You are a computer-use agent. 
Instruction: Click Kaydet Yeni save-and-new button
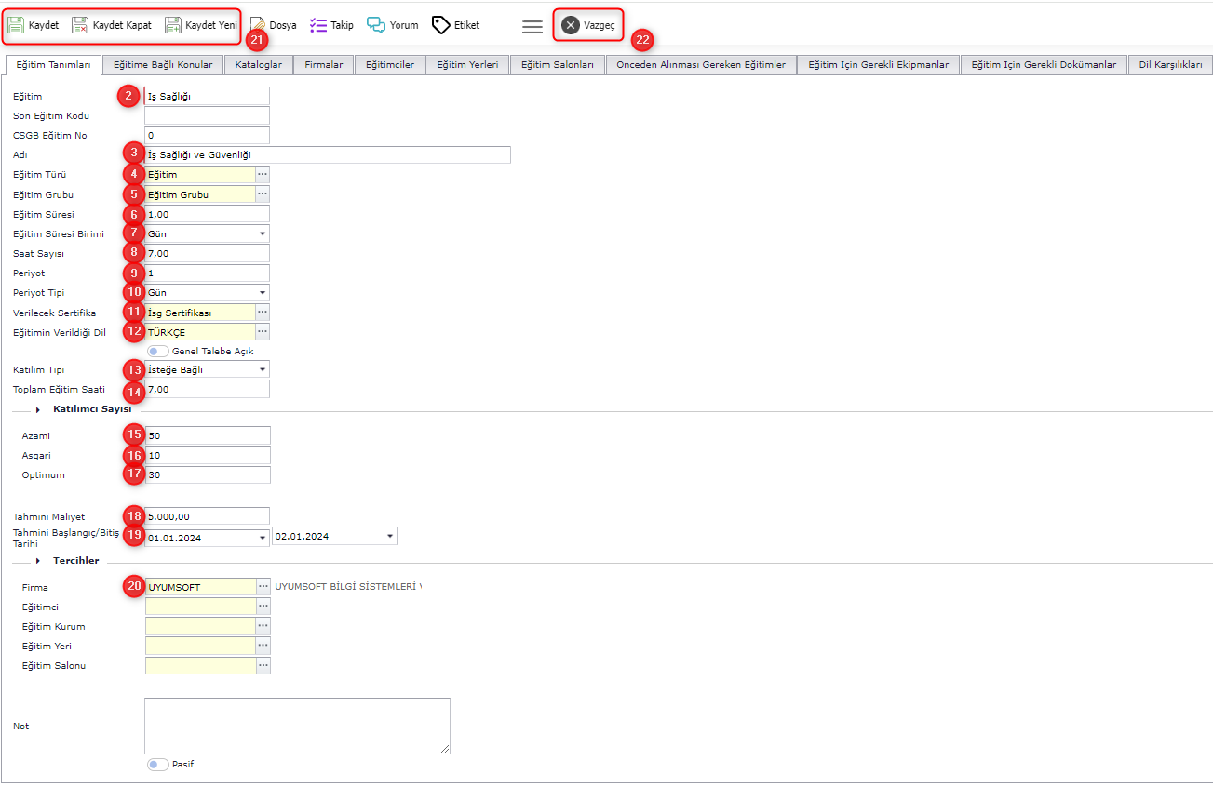coord(201,25)
